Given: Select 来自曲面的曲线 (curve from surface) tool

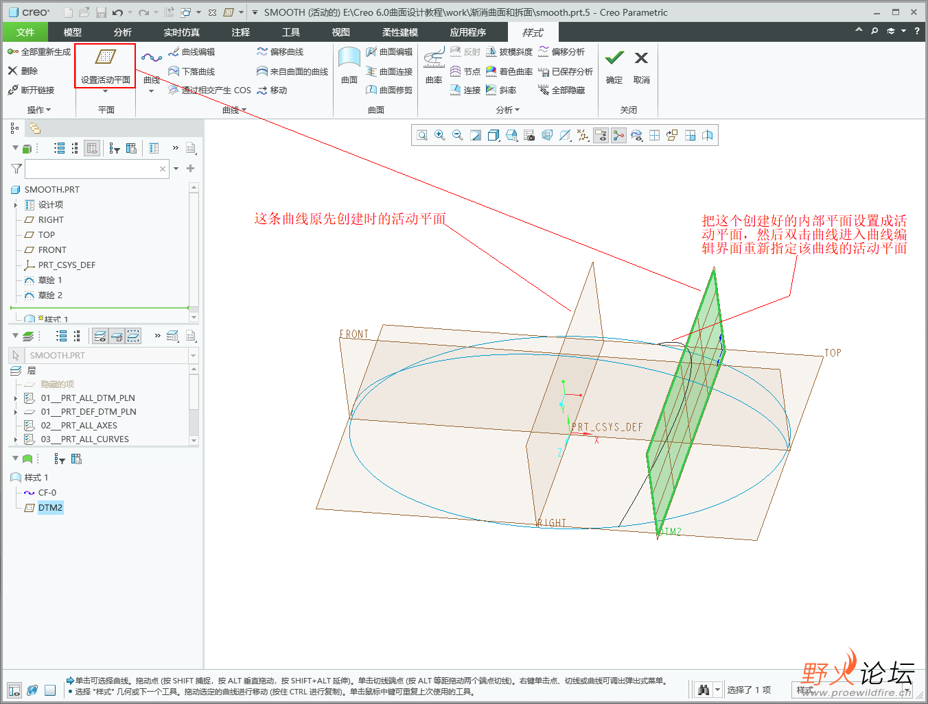Looking at the screenshot, I should click(x=292, y=71).
